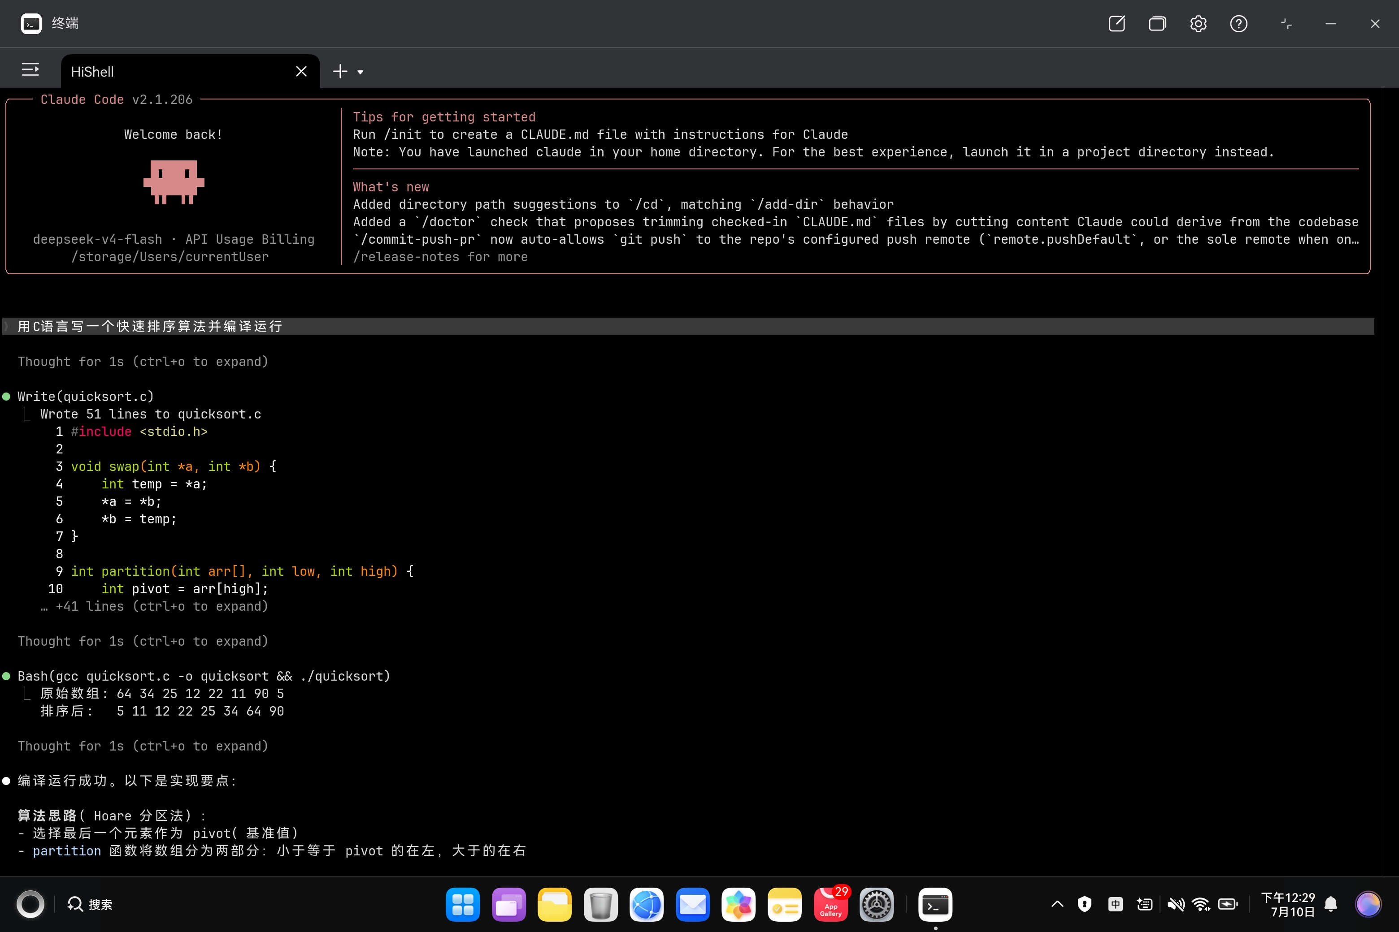Open App Gallery from the dock
The height and width of the screenshot is (932, 1399).
pyautogui.click(x=831, y=904)
